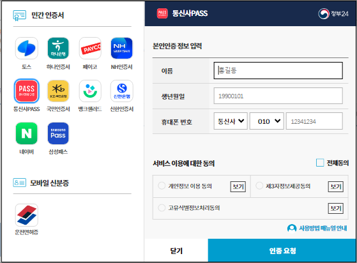The width and height of the screenshot is (357, 263).
Task: Select the 통신사PASS certificate icon
Action: 26,91
